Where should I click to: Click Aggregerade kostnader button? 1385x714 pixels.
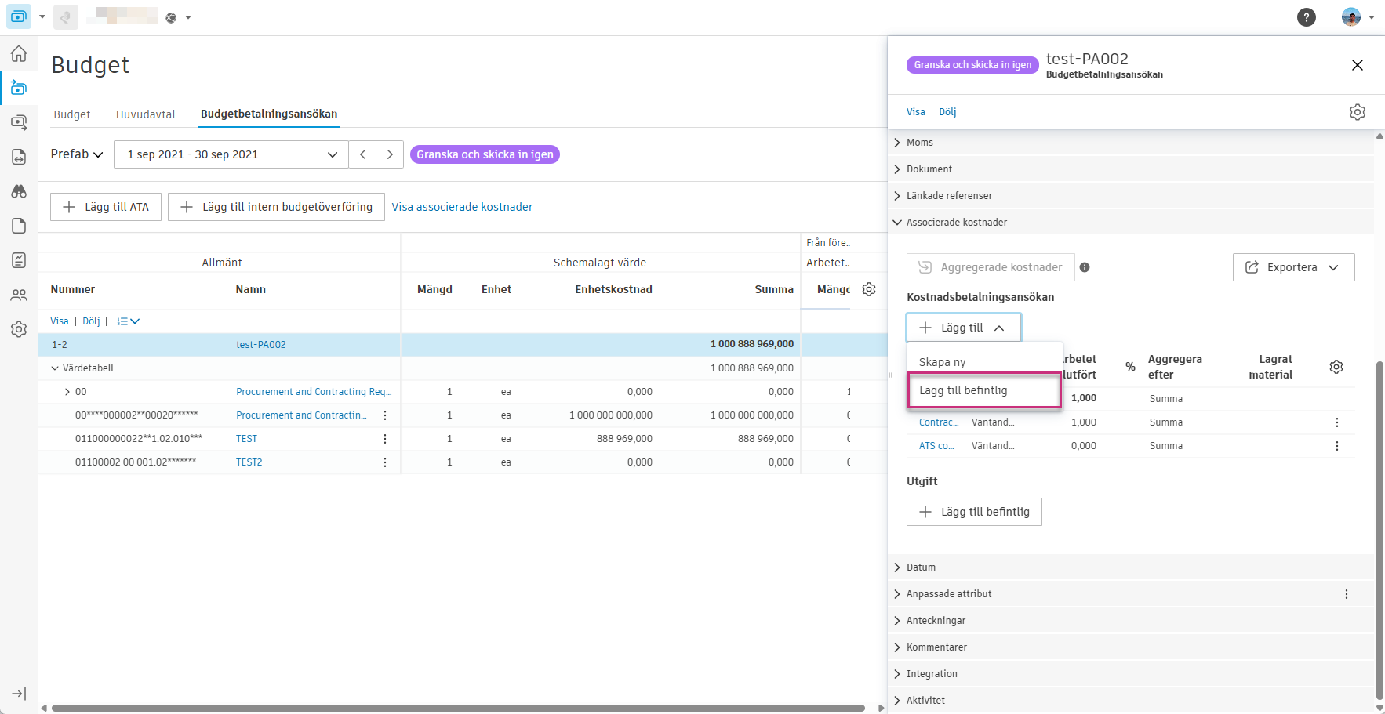pyautogui.click(x=990, y=267)
